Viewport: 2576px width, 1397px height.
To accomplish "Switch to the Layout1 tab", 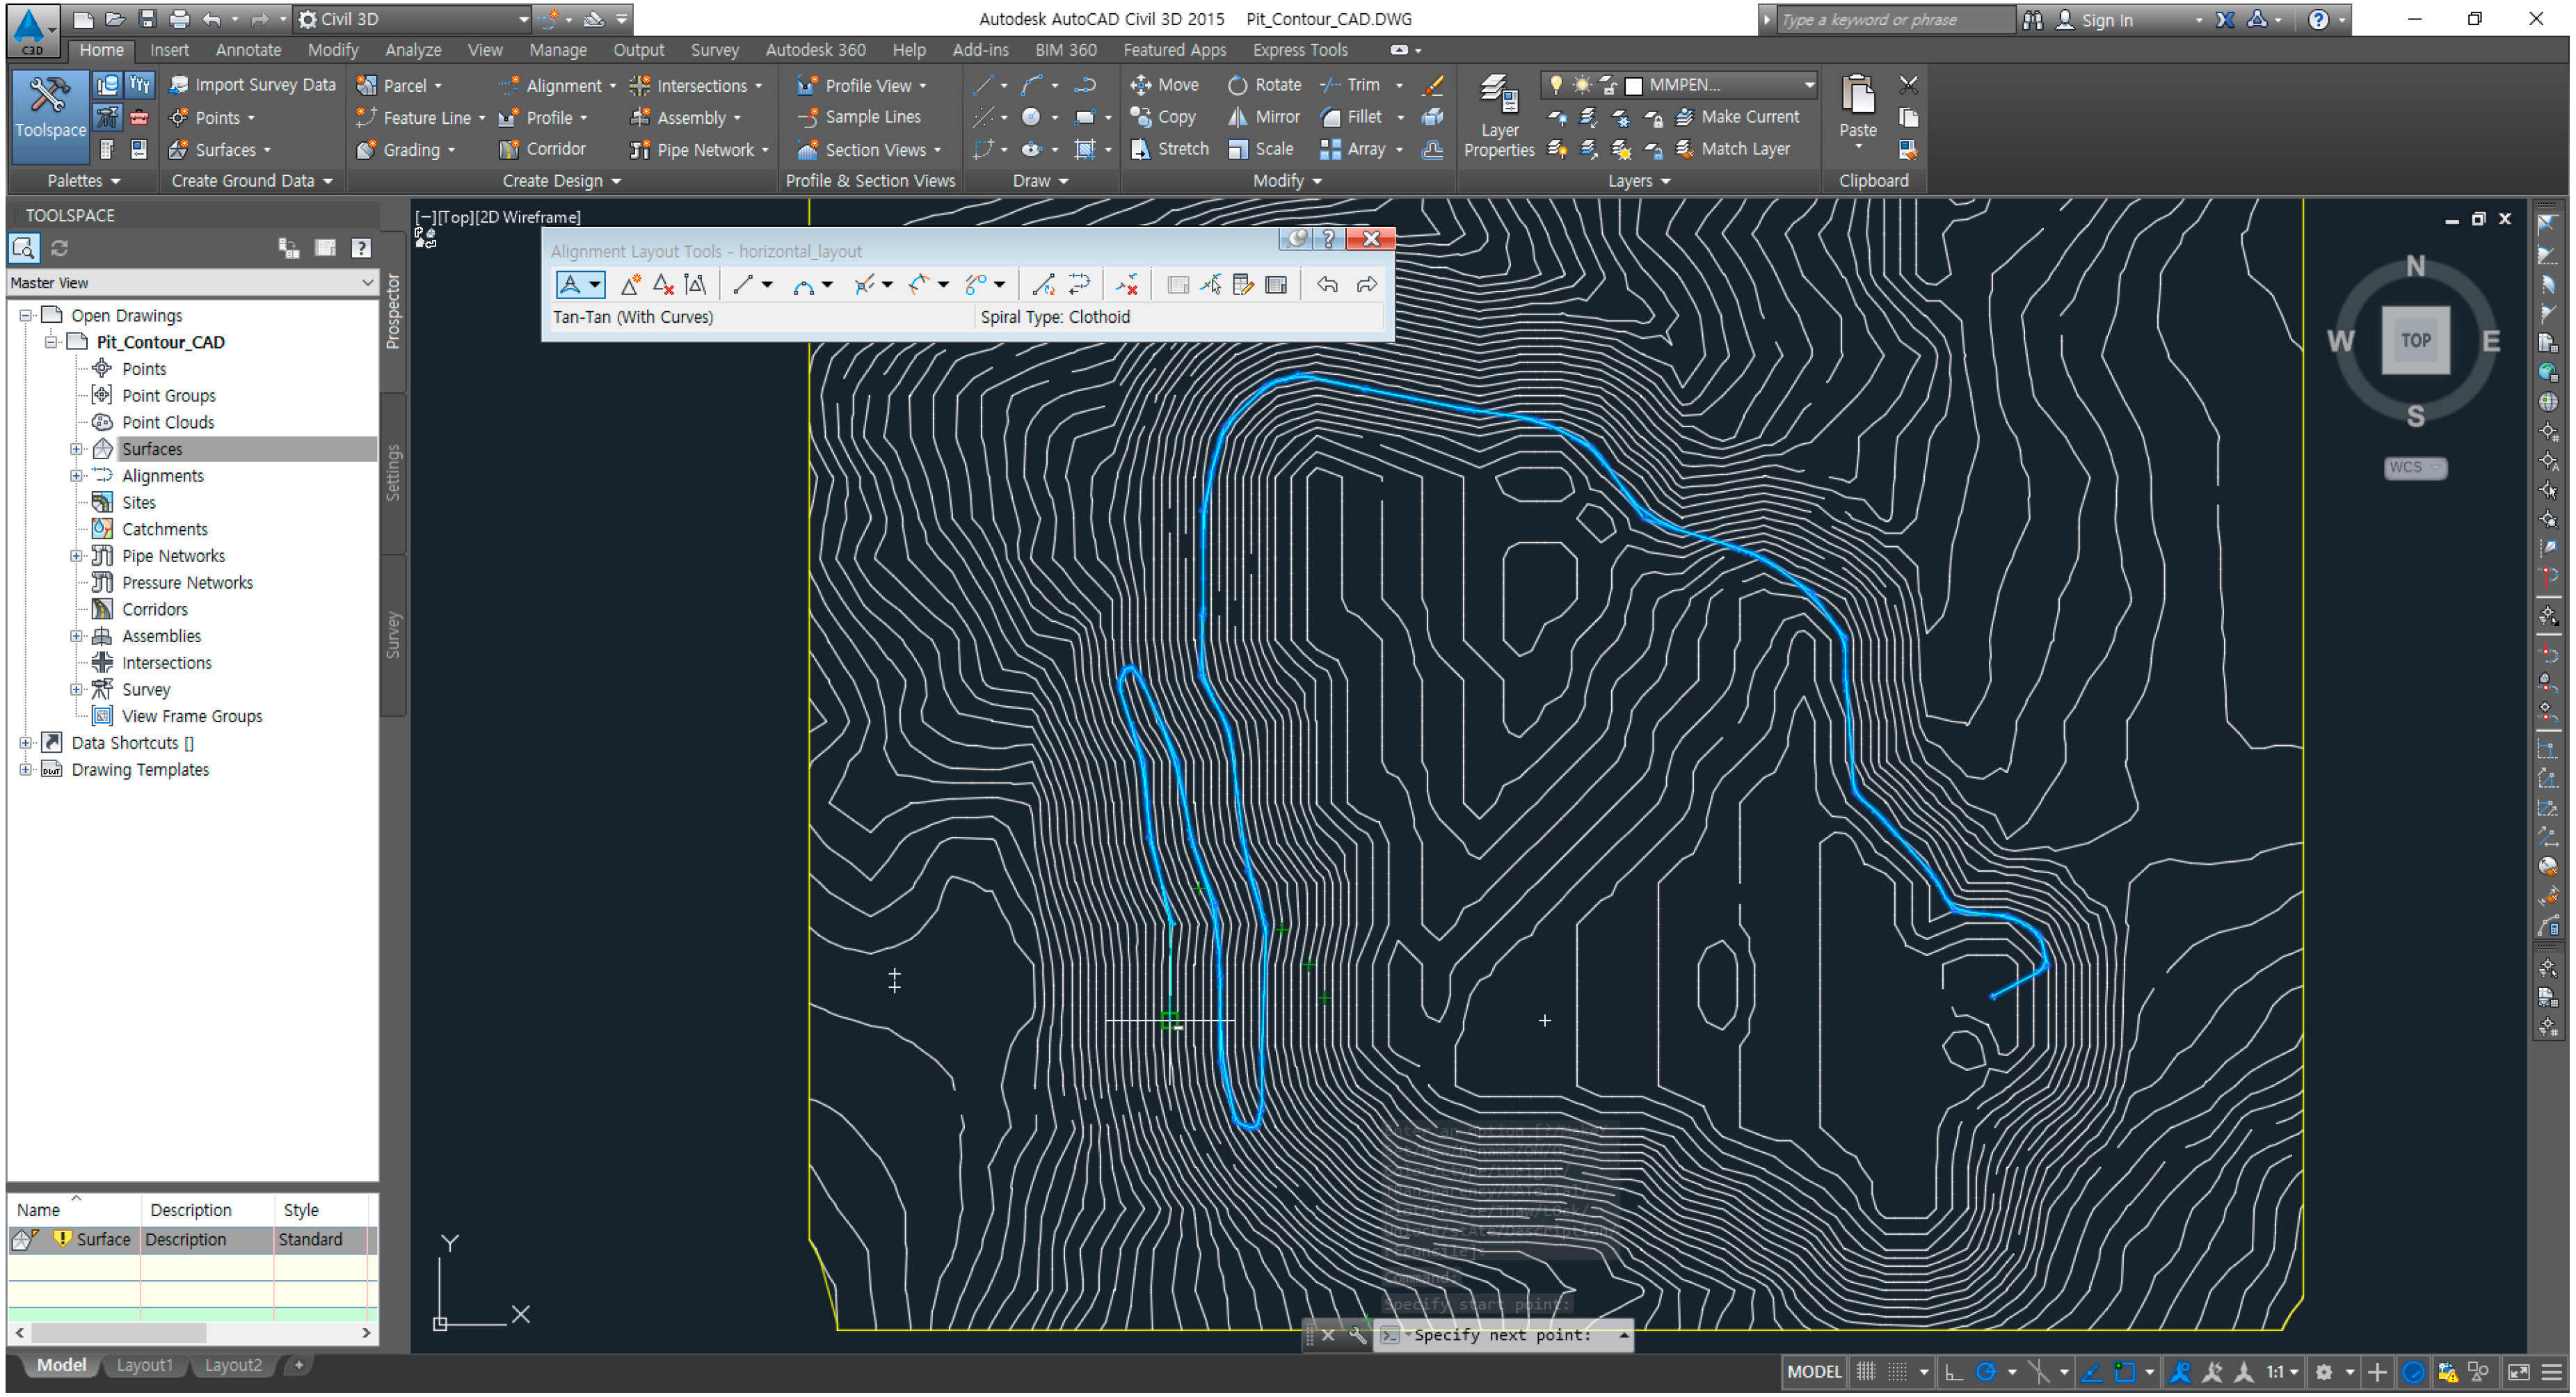I will (x=144, y=1366).
